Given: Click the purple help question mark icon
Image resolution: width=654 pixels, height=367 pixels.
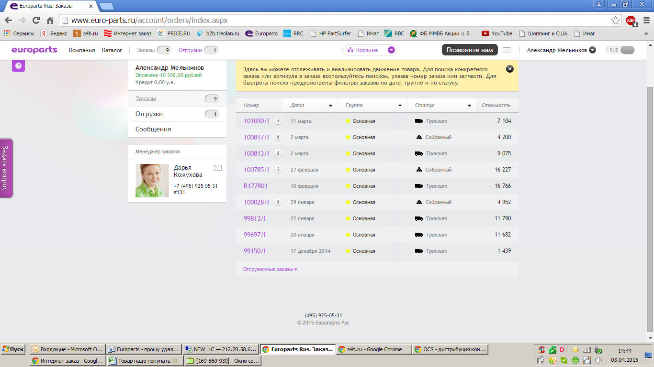Looking at the screenshot, I should tap(18, 66).
